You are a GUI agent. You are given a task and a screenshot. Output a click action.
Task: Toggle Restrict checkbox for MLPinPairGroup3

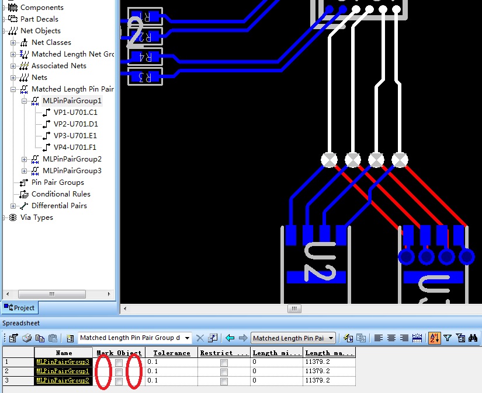point(224,363)
